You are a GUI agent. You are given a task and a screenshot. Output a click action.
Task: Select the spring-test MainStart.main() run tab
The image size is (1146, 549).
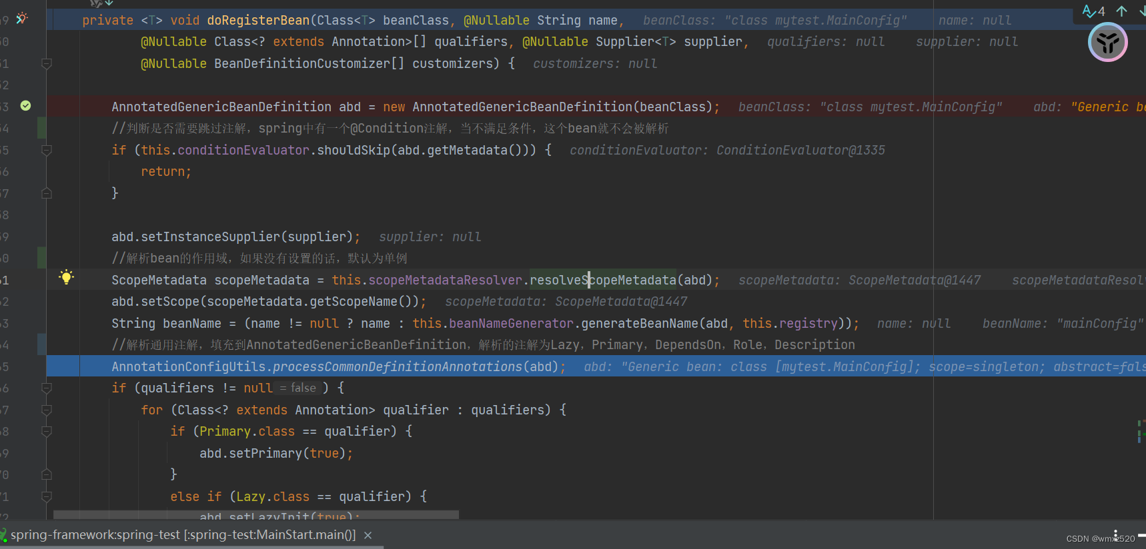(x=183, y=535)
